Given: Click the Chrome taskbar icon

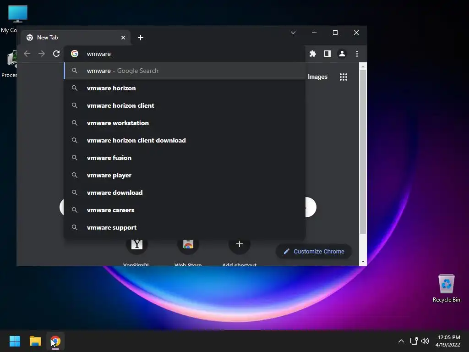Looking at the screenshot, I should click(x=55, y=341).
